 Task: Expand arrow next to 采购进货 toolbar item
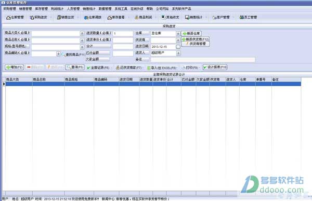point(50,18)
